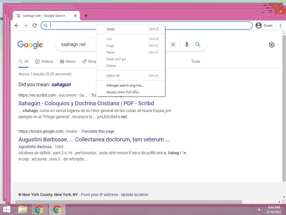This screenshot has width=286, height=215.
Task: Click About 1 results text
Action: point(45,74)
